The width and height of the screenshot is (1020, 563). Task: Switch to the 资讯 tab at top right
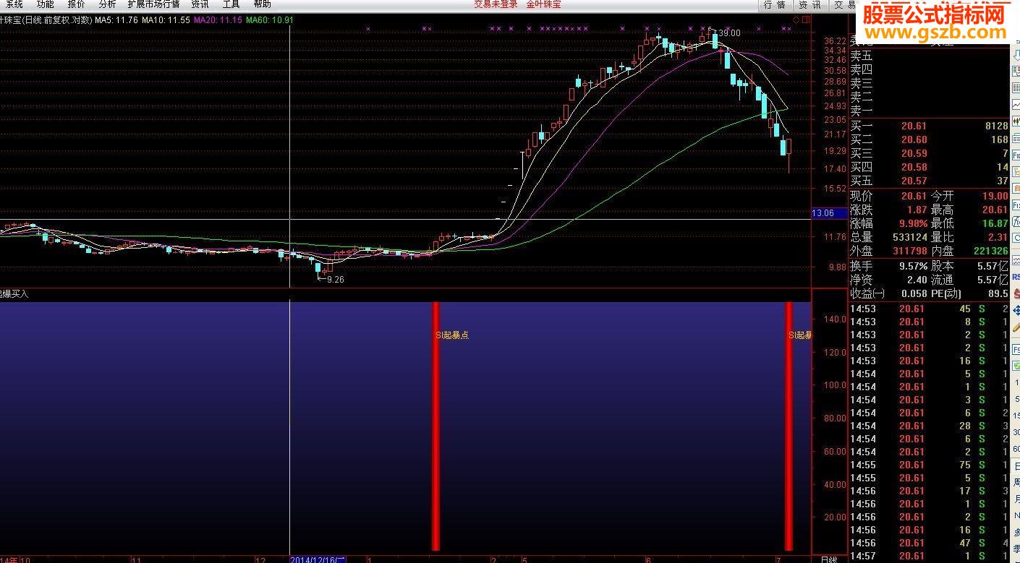pyautogui.click(x=809, y=5)
